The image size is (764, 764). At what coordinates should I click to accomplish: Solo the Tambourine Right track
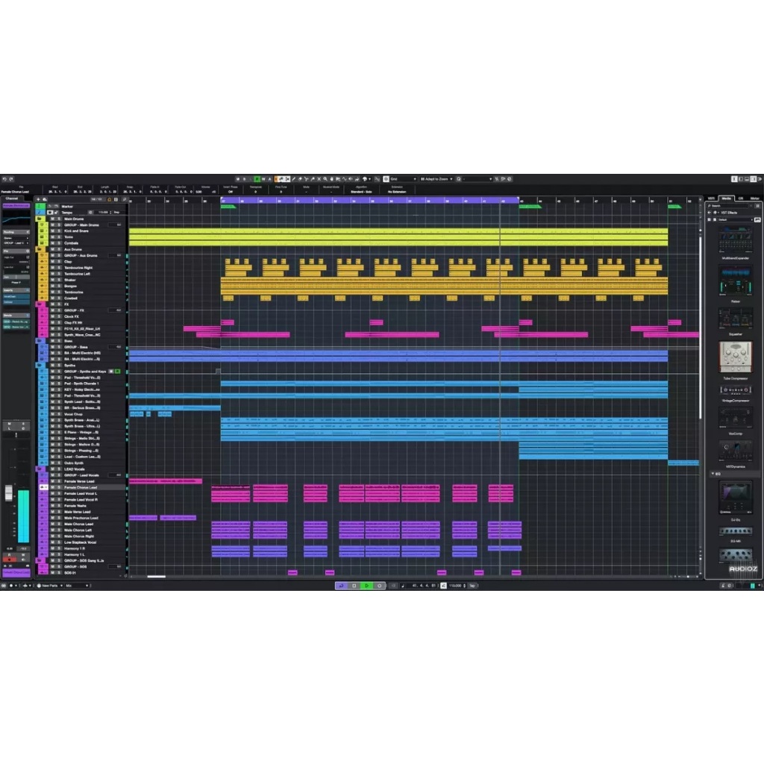coord(59,268)
